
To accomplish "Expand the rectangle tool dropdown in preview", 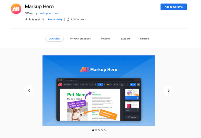I will pos(95,85).
